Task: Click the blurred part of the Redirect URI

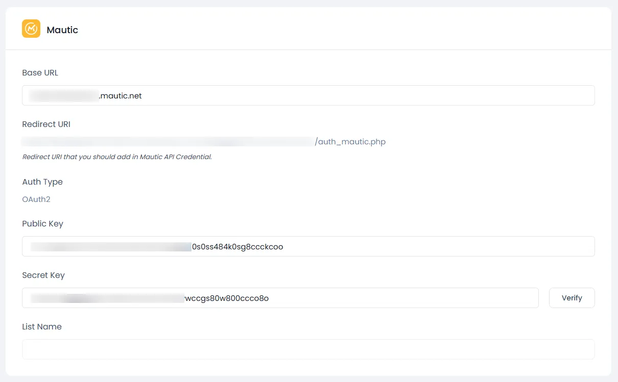Action: [x=169, y=142]
